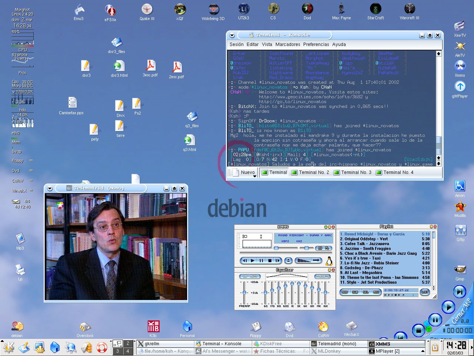Adjust the equalizer PREAMP slider
This screenshot has height=356, width=474.
pyautogui.click(x=244, y=293)
